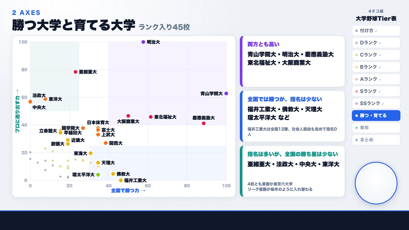Click the 日本体育大 label
This screenshot has height=230, width=409.
pyautogui.click(x=98, y=123)
